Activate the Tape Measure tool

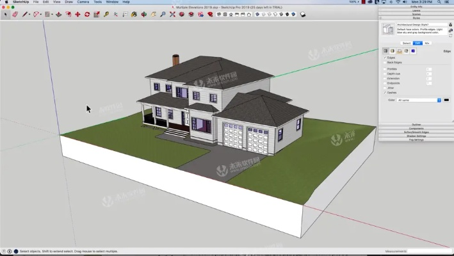click(106, 13)
